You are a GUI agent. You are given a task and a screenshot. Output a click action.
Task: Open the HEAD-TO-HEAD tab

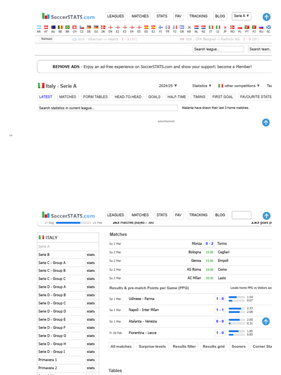click(128, 97)
